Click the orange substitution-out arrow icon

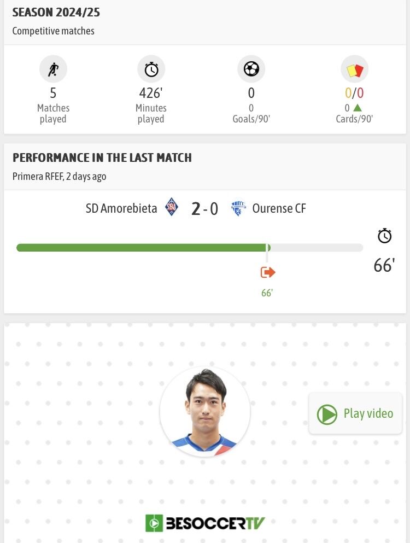click(x=268, y=272)
